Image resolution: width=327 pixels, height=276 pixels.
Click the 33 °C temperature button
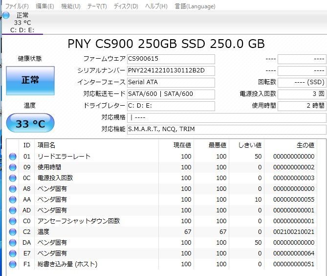(30, 123)
